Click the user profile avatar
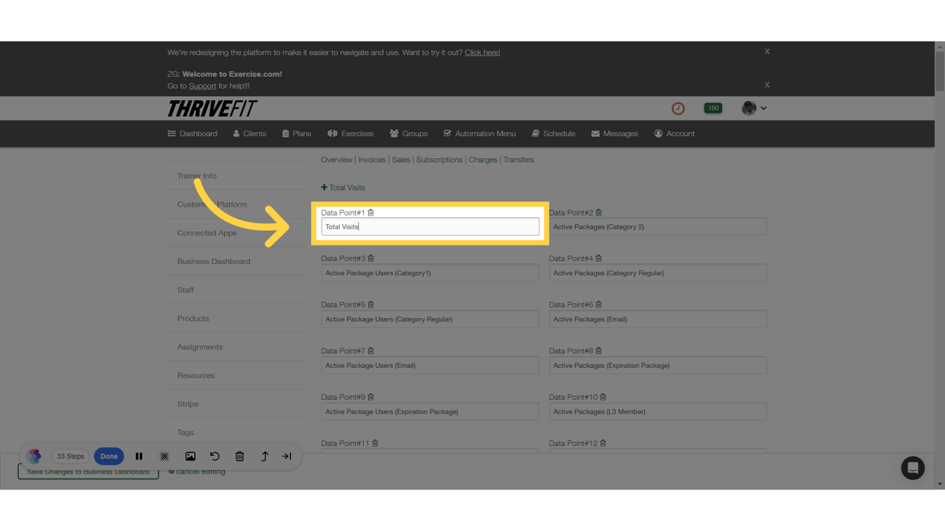945x531 pixels. (749, 108)
